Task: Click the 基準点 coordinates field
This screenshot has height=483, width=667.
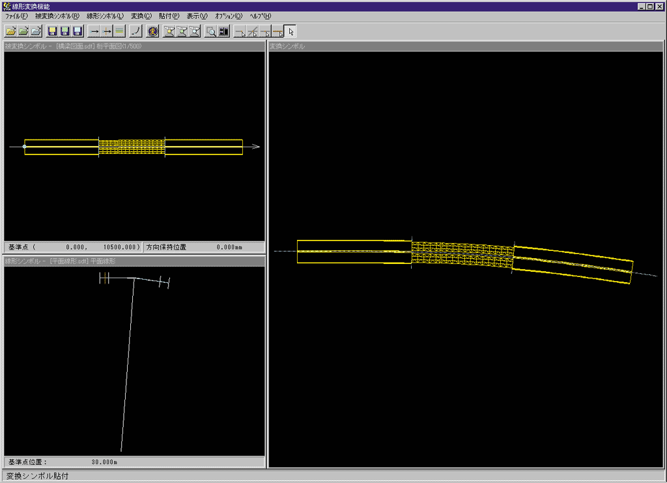Action: click(73, 247)
